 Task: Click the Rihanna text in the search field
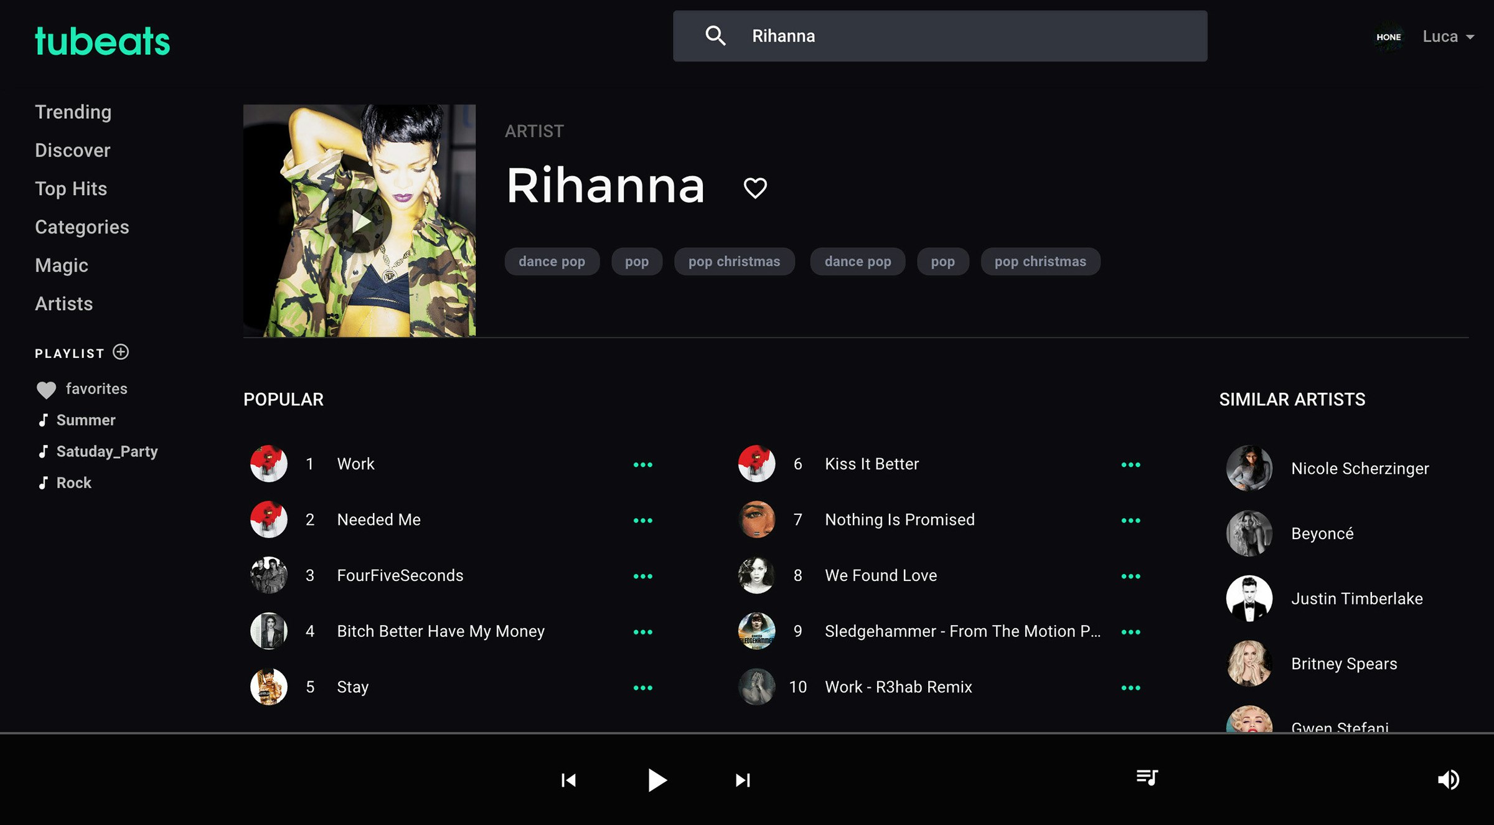[784, 36]
